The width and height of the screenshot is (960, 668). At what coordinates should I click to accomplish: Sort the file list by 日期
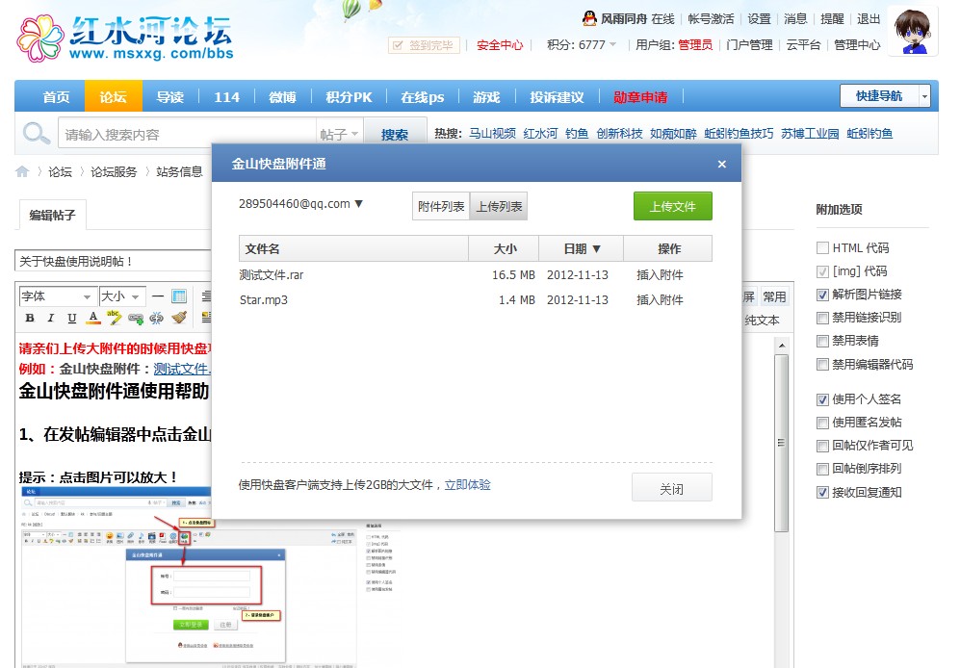point(581,248)
